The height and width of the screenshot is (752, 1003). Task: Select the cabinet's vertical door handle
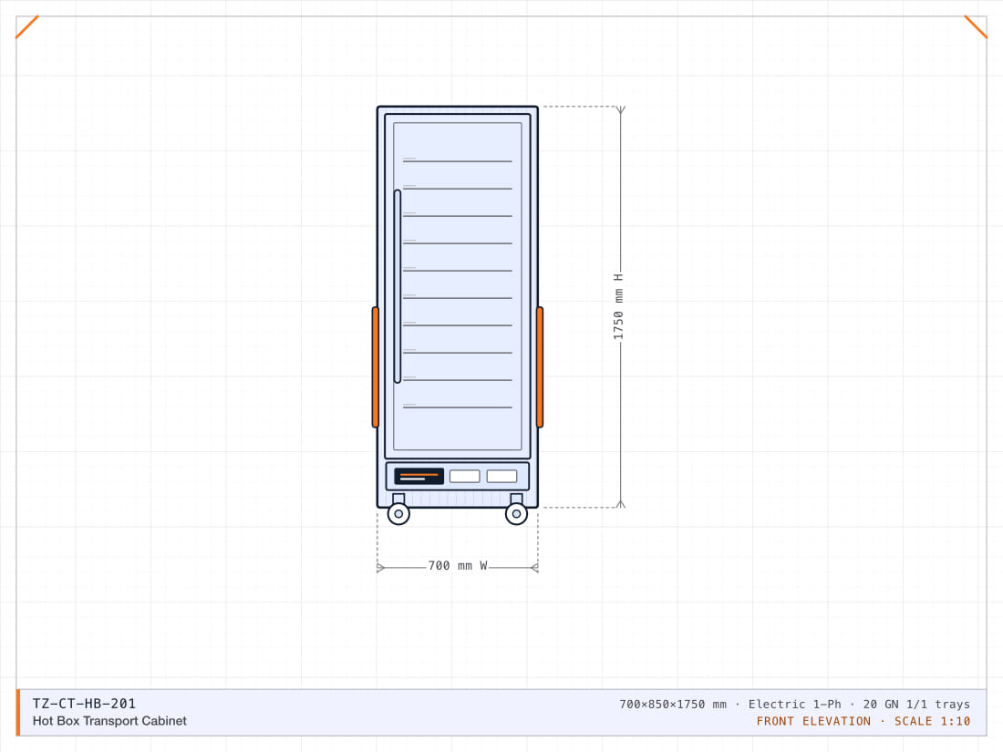tap(398, 286)
